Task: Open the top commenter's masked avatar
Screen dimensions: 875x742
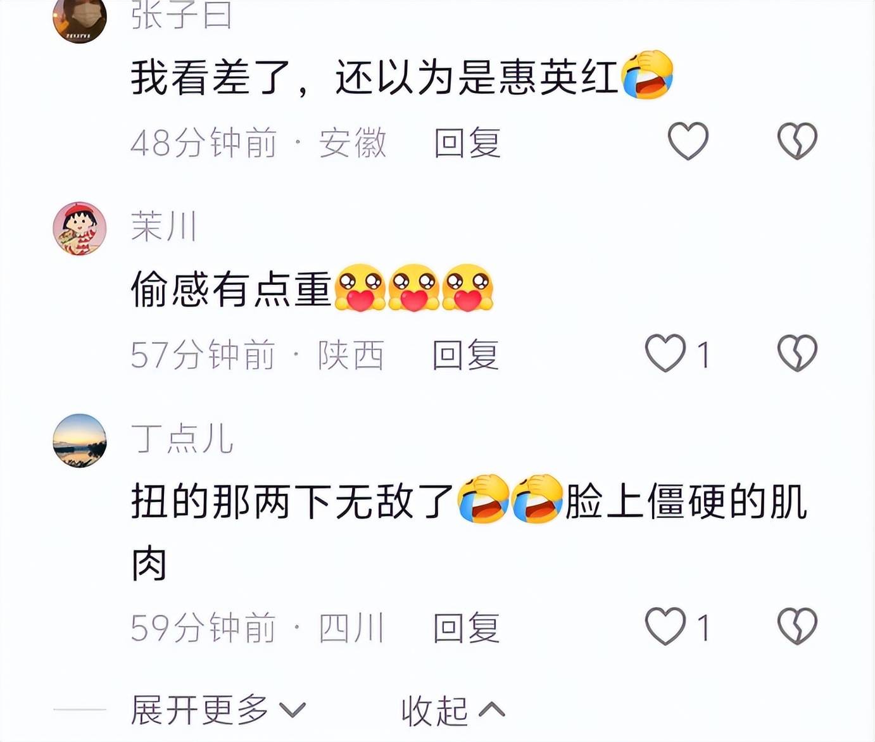Action: coord(79,18)
